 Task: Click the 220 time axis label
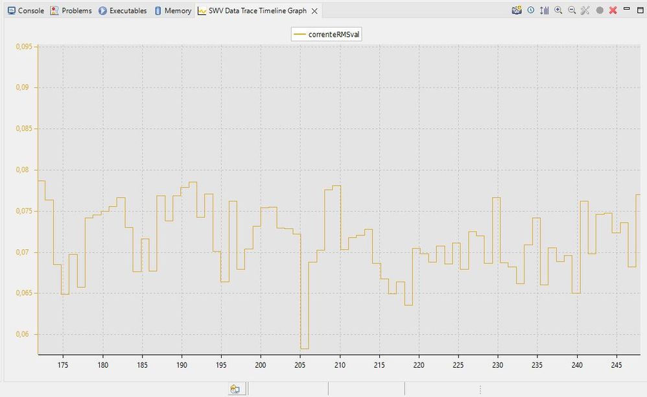click(419, 365)
